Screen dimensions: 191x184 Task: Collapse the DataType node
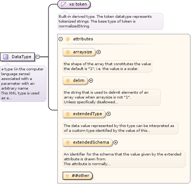(x=38, y=57)
